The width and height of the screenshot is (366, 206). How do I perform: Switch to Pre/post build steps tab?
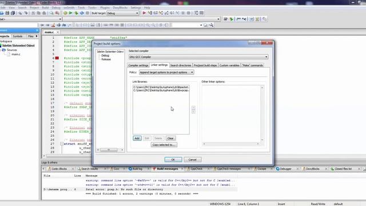205,65
